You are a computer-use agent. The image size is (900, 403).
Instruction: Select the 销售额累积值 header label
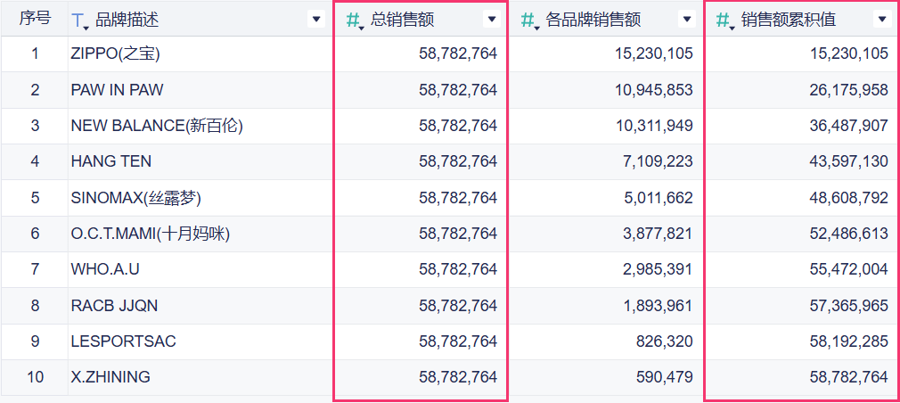point(788,21)
